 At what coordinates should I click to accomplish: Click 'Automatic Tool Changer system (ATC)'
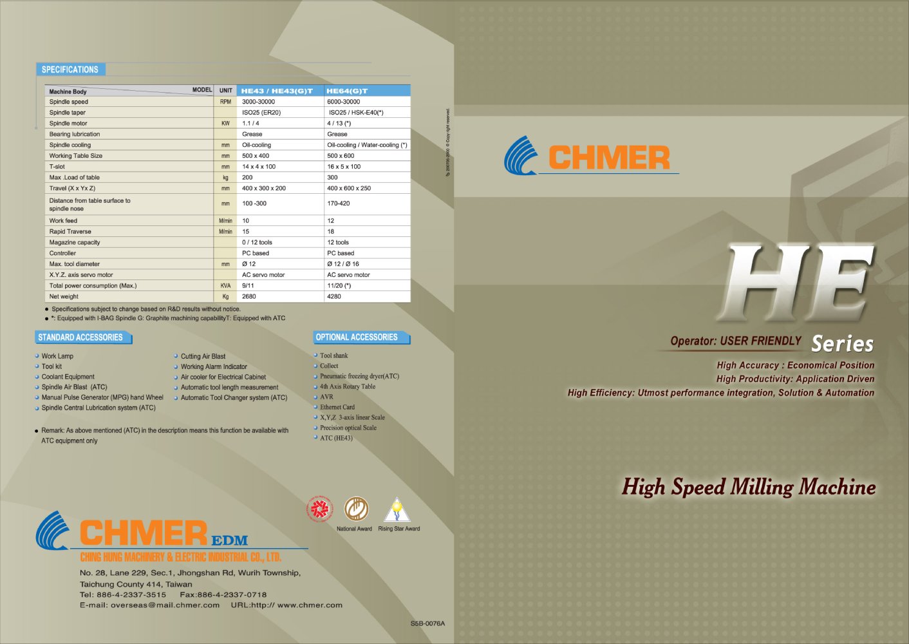point(234,397)
